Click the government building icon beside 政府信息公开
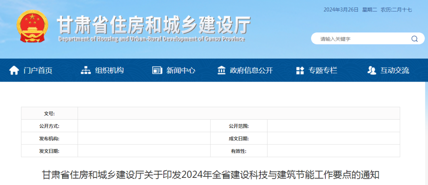 click(222, 71)
